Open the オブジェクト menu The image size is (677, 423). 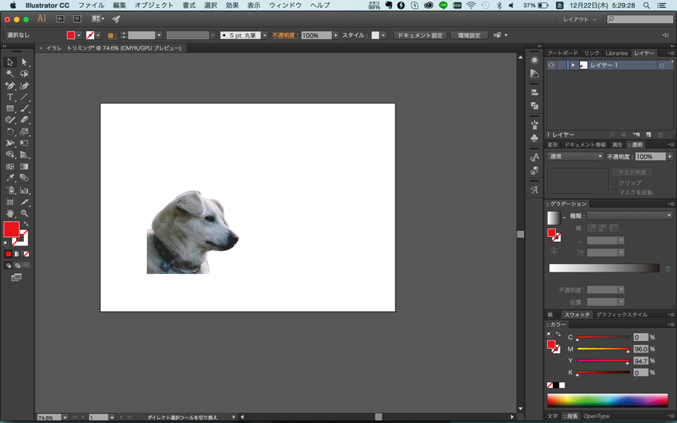pos(154,5)
